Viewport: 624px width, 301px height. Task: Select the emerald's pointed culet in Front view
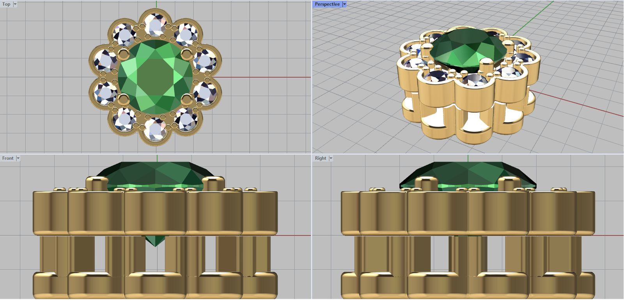click(x=155, y=241)
